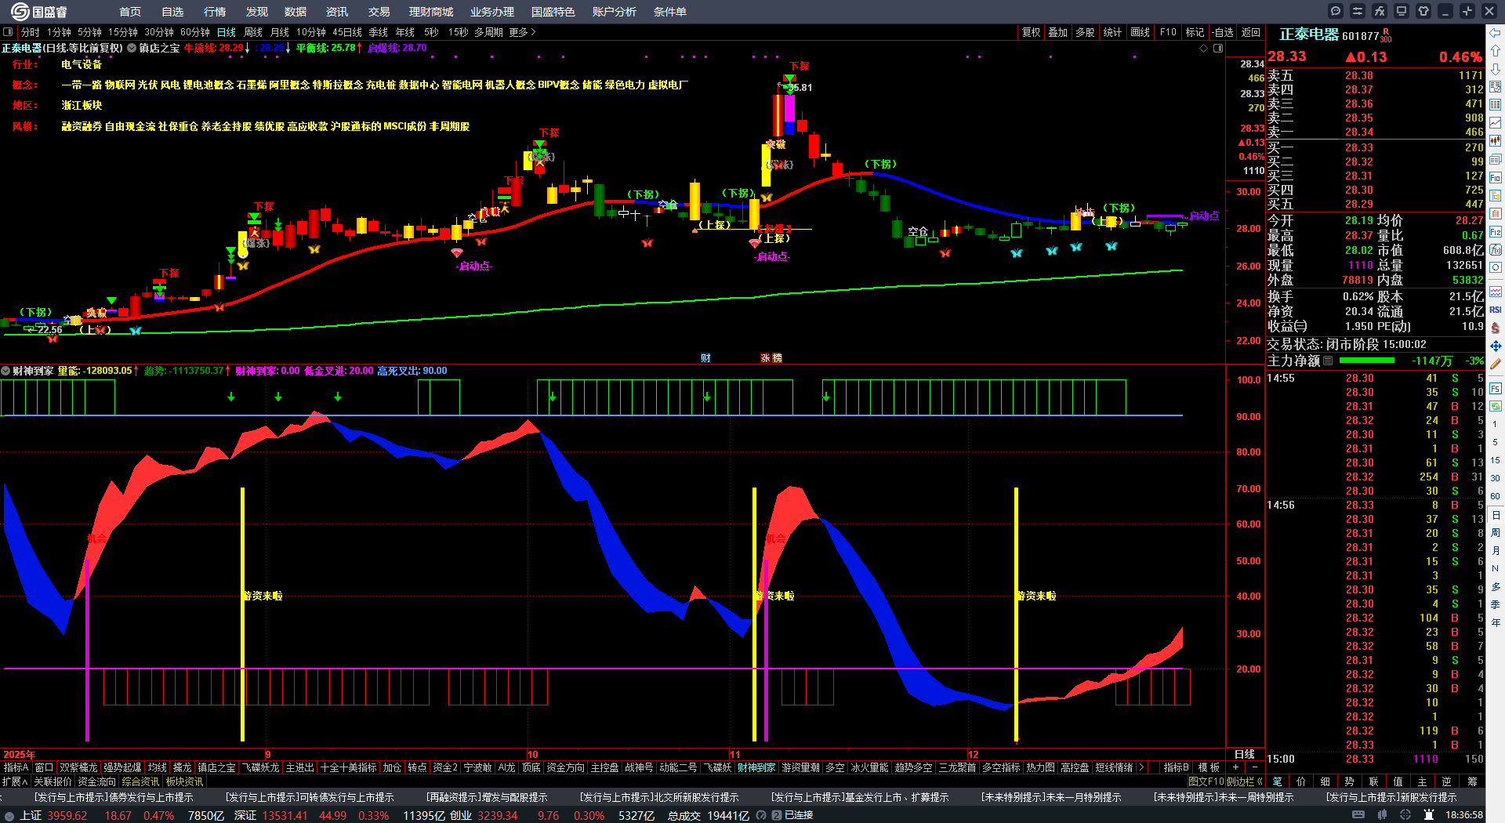Click the panel layout icon left of 分时
The width and height of the screenshot is (1505, 823).
tap(8, 32)
